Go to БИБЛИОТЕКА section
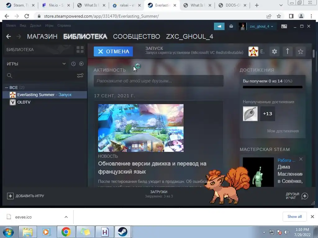This screenshot has height=238, width=318. coord(85,37)
